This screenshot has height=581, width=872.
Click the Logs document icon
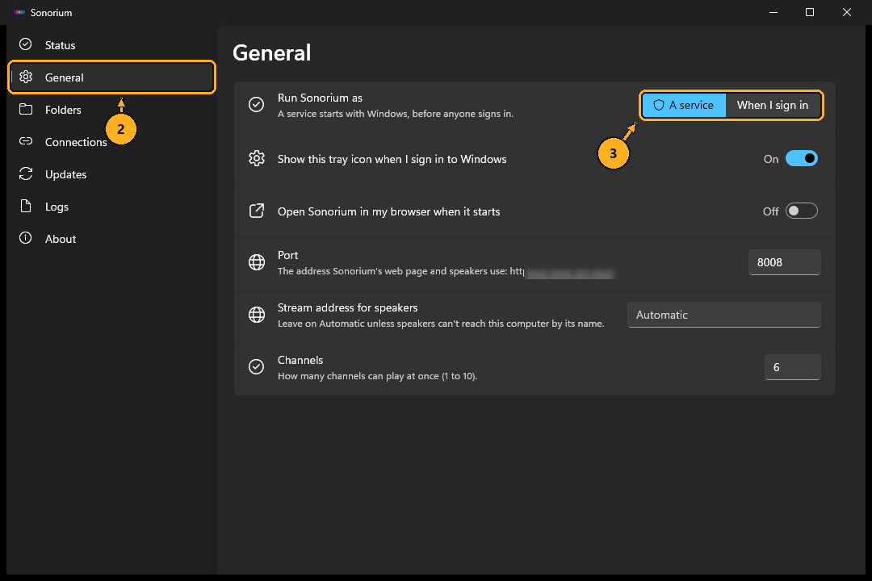point(26,206)
